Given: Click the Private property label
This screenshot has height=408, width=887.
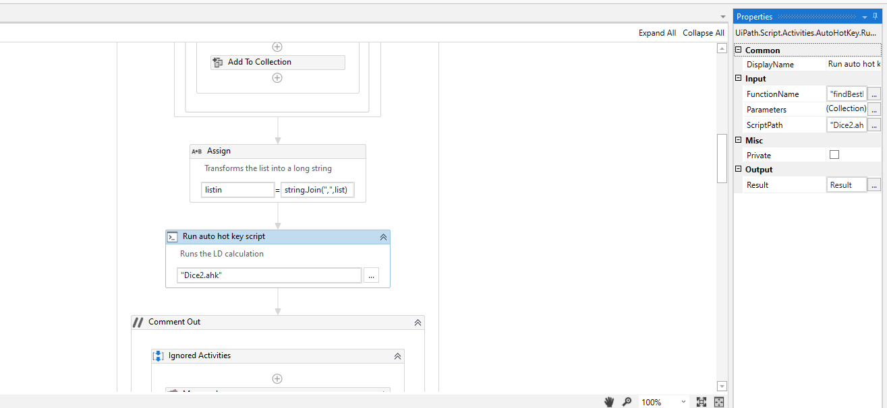Looking at the screenshot, I should pyautogui.click(x=759, y=156).
